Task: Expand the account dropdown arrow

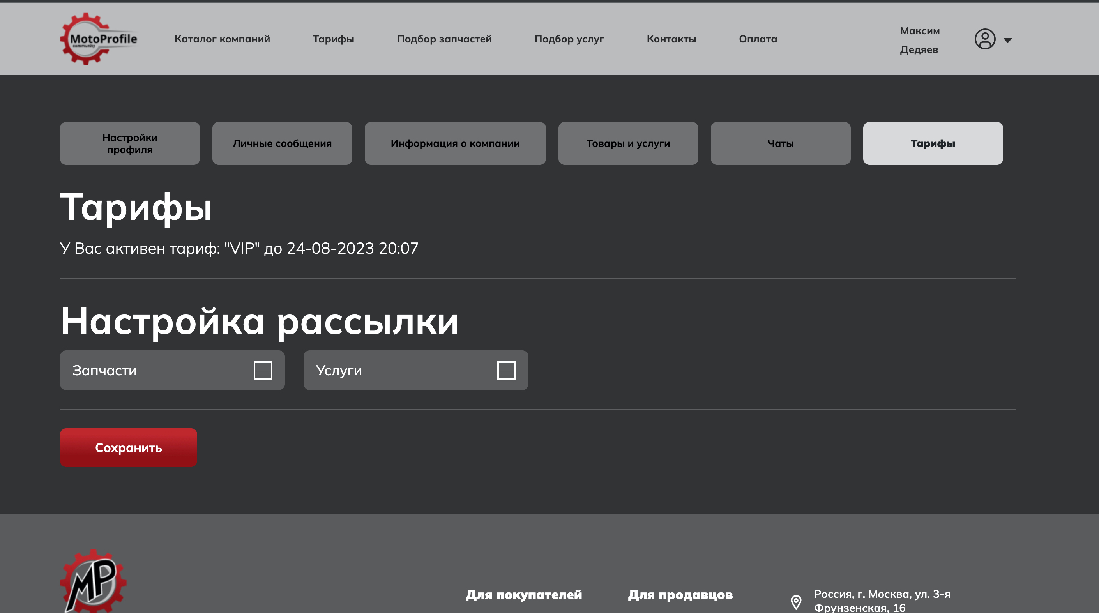Action: (1007, 40)
